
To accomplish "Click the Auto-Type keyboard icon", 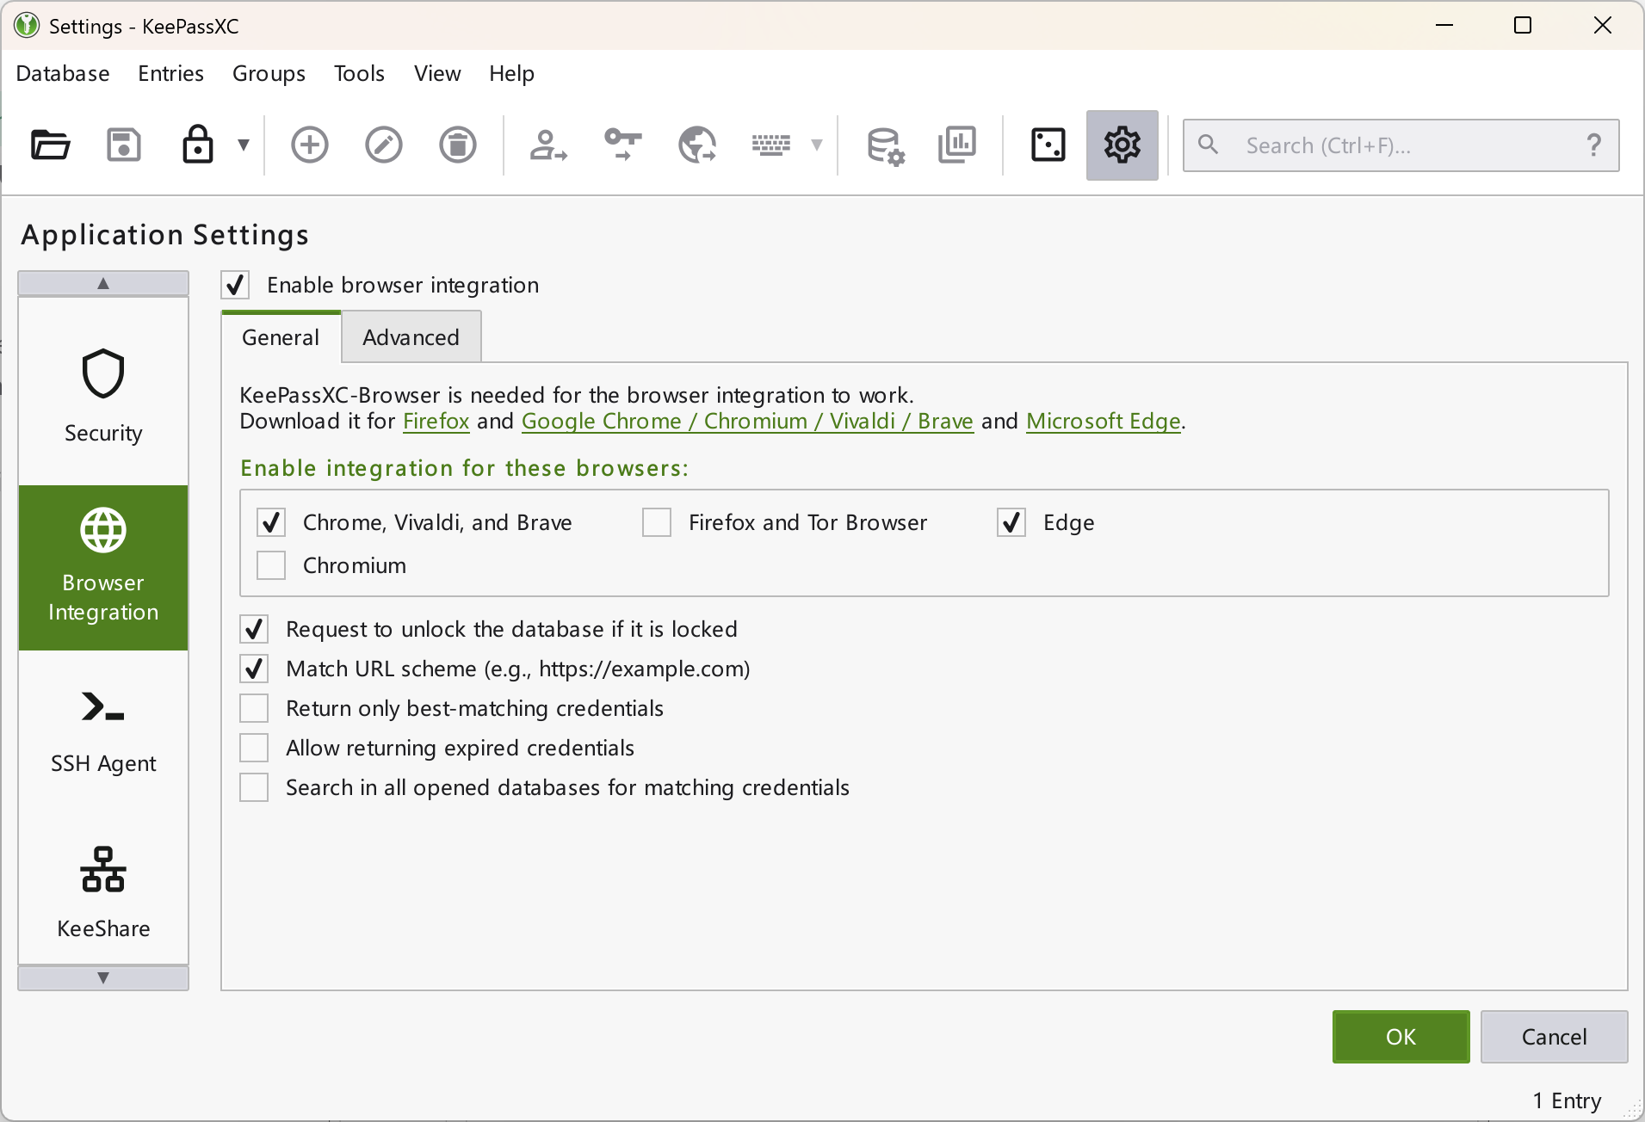I will pos(771,145).
